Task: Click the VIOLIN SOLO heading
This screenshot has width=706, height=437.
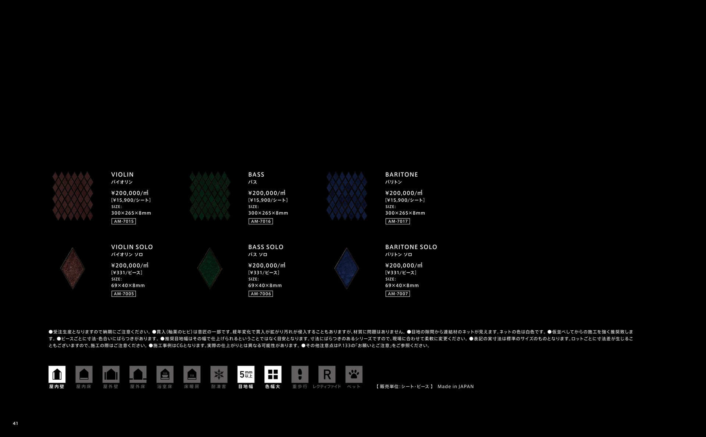Action: coord(132,247)
